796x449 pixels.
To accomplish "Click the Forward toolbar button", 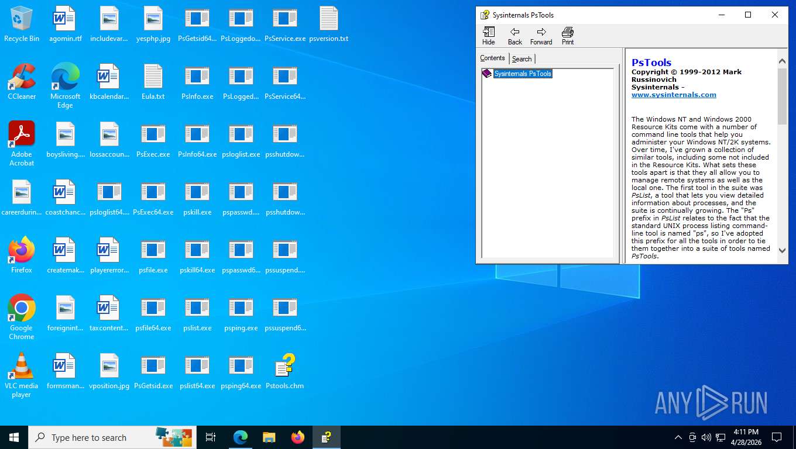I will (x=541, y=36).
